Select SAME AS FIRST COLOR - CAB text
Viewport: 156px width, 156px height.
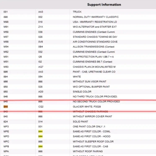91,146
